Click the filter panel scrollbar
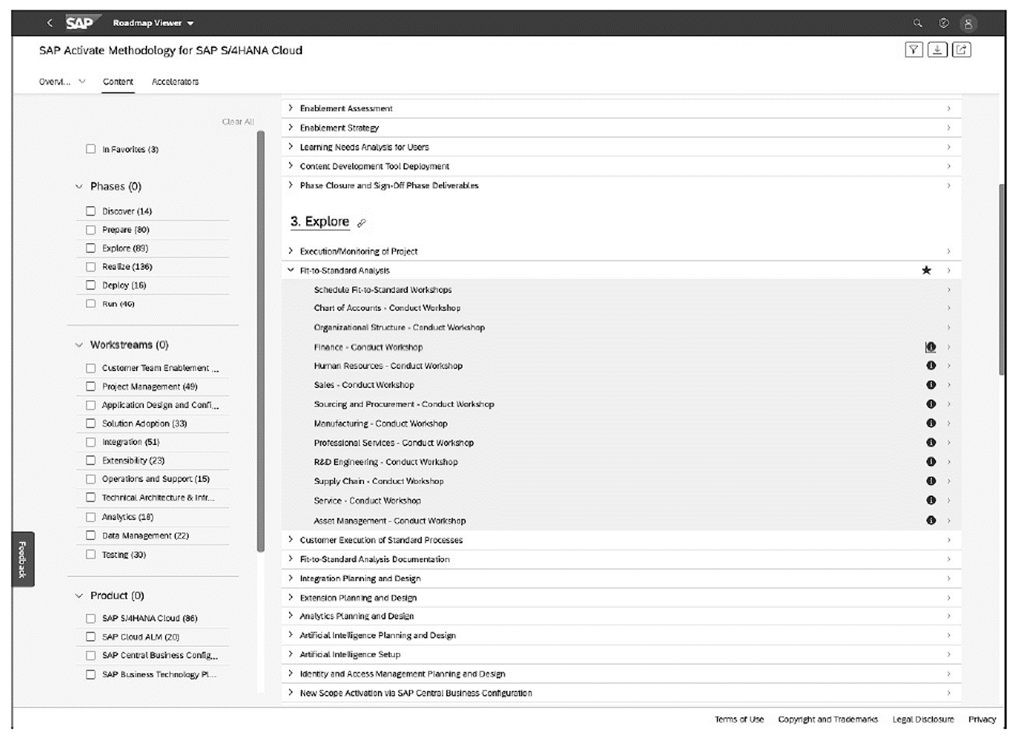This screenshot has width=1018, height=740. point(260,341)
